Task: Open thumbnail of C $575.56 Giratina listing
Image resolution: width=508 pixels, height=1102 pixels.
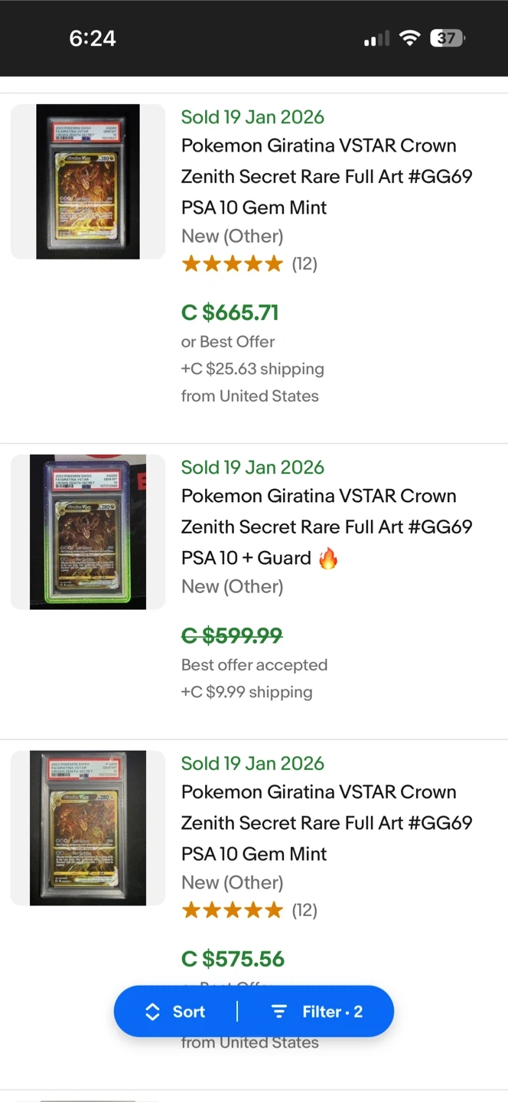Action: pos(88,828)
